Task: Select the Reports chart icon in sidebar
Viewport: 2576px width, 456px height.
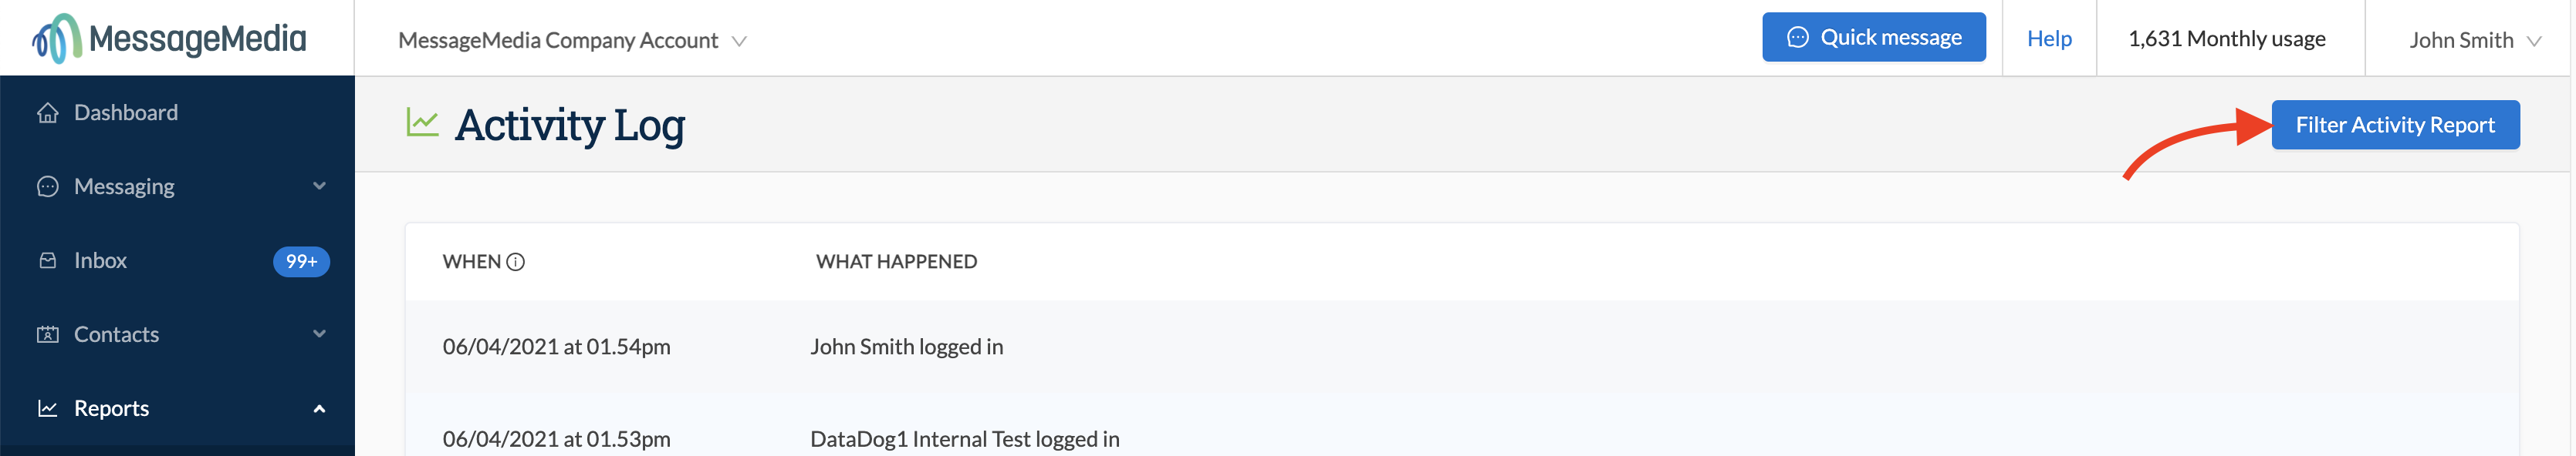Action: coord(47,407)
